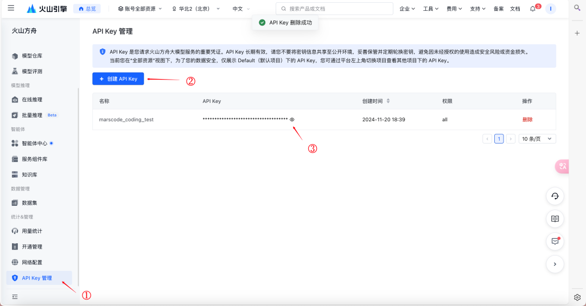The width and height of the screenshot is (586, 306).
Task: Click the pink translate floating button
Action: (562, 166)
